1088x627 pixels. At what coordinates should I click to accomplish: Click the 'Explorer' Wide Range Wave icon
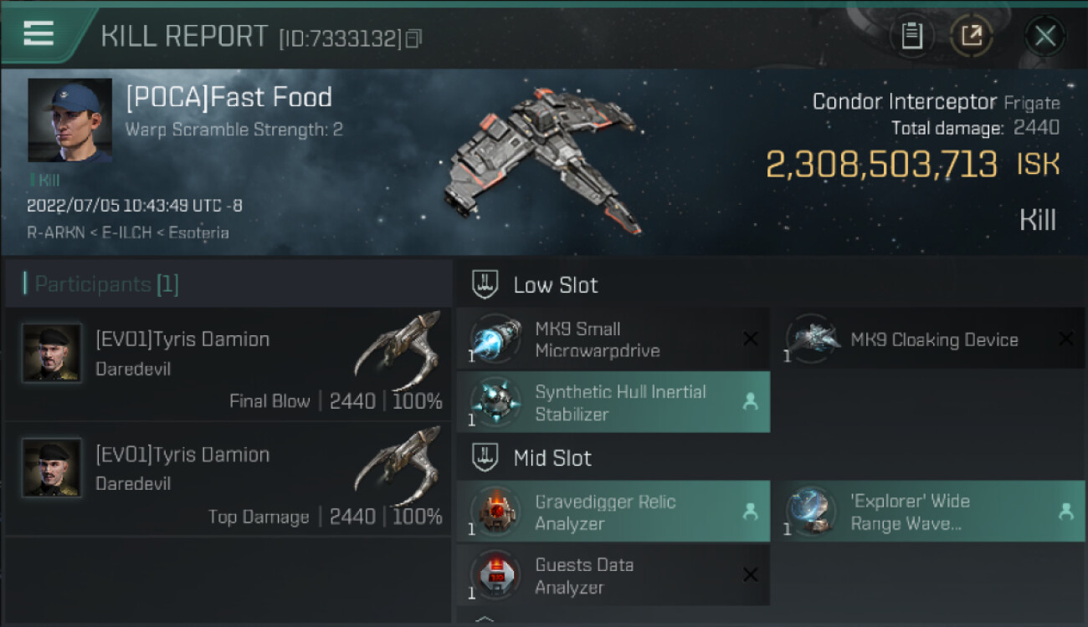coord(812,512)
